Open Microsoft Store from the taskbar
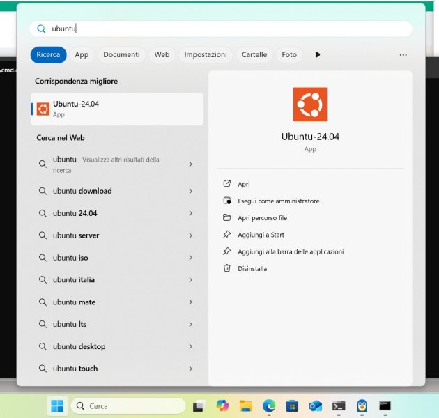Image resolution: width=439 pixels, height=418 pixels. (292, 406)
